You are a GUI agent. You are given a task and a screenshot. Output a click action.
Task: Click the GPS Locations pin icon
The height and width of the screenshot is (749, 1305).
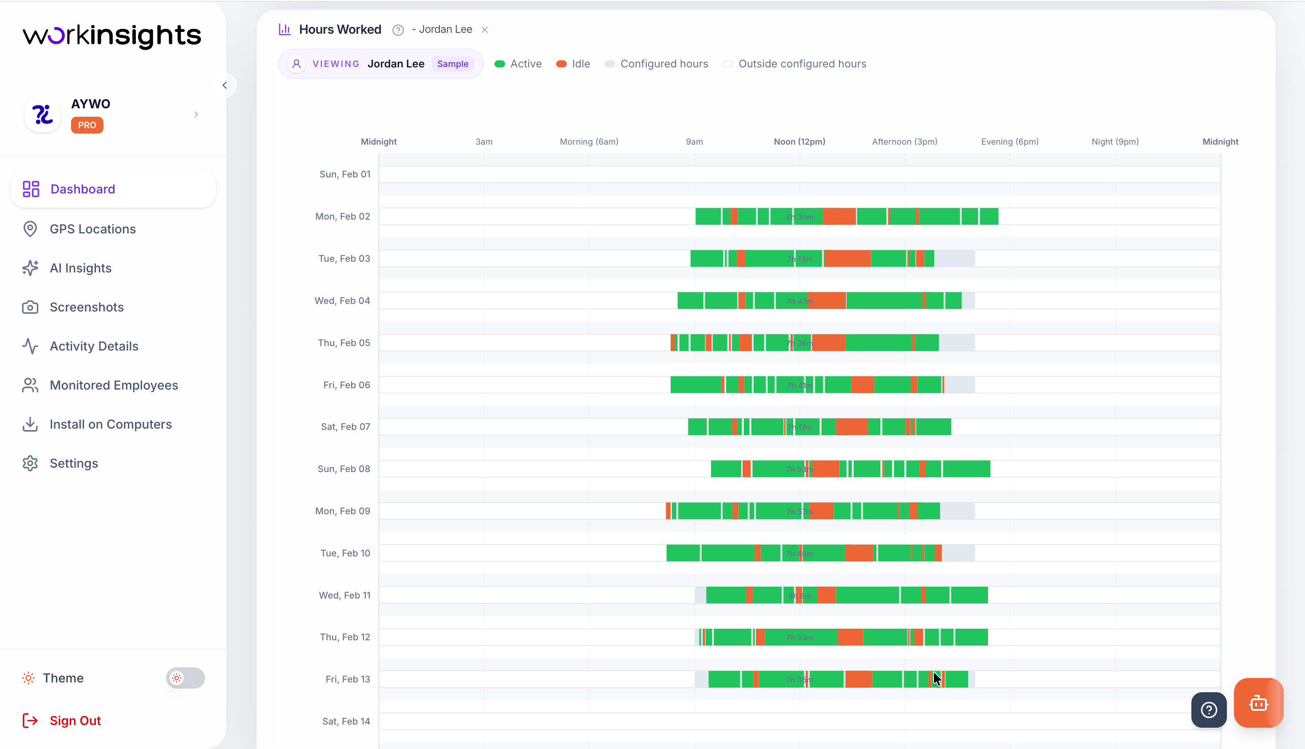[x=30, y=229]
